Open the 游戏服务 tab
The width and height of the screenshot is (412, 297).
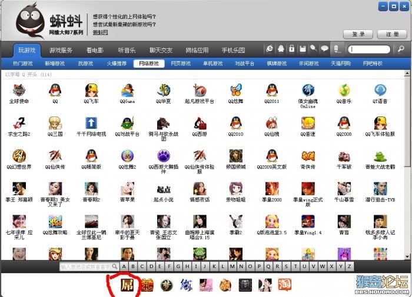(x=61, y=50)
